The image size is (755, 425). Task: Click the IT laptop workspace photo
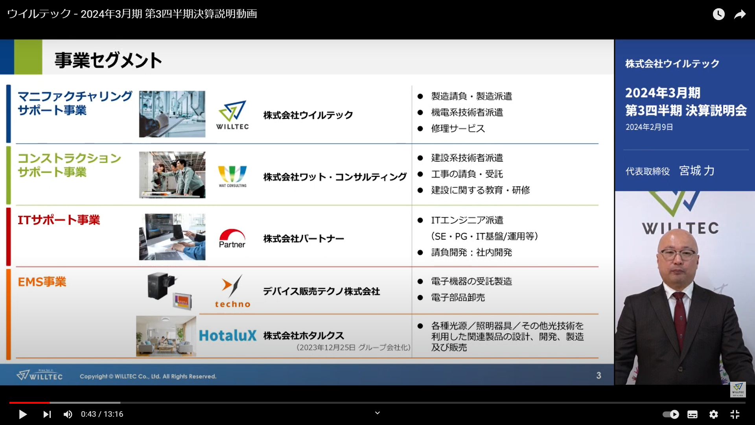[172, 237]
